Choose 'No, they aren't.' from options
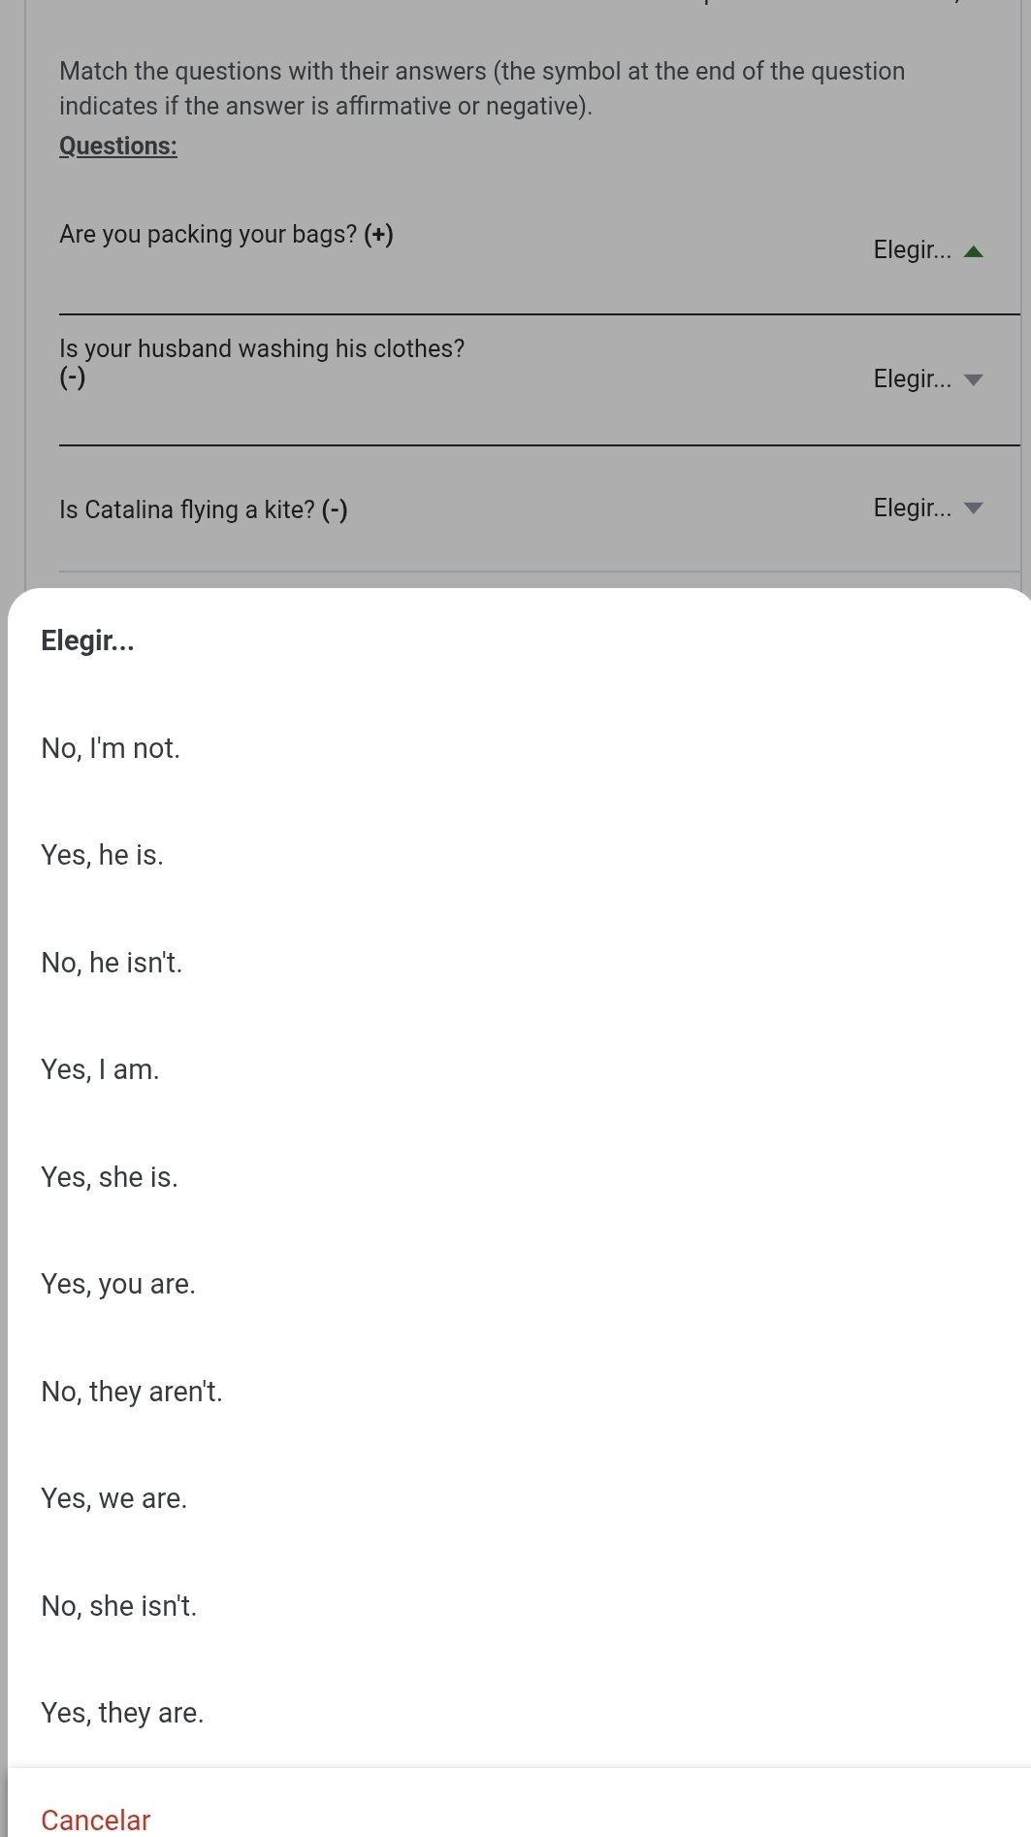 click(x=132, y=1392)
